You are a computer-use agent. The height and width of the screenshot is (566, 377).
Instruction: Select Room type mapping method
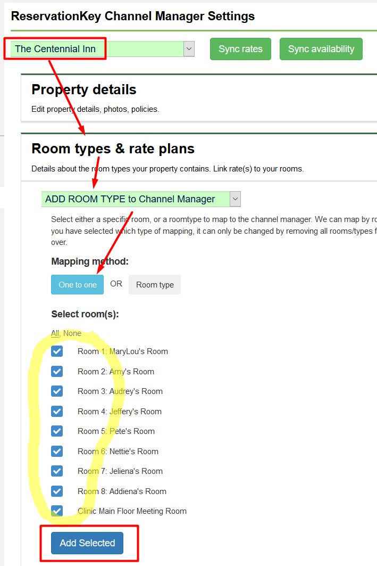click(155, 285)
